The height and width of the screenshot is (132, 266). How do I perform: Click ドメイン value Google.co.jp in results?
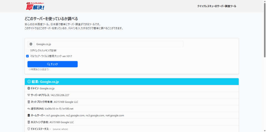click(x=47, y=88)
